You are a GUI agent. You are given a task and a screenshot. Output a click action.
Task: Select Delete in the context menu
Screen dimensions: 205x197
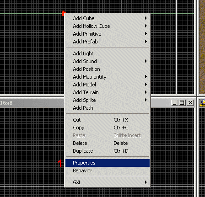pyautogui.click(x=108, y=143)
